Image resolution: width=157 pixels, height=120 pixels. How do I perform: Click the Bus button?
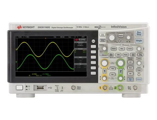113,74
